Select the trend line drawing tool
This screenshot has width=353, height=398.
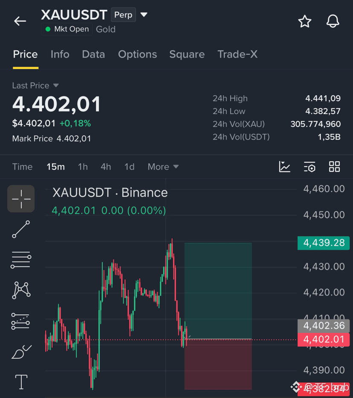21,229
